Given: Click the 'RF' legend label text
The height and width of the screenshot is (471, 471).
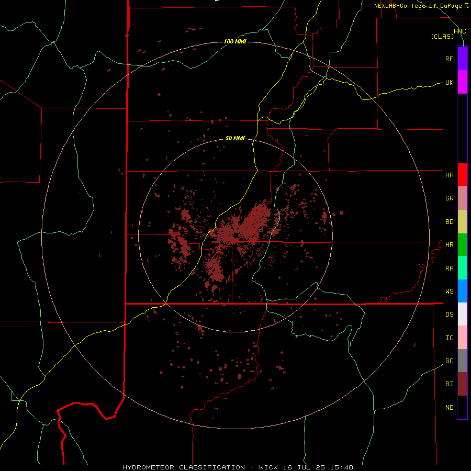Looking at the screenshot, I should click(x=449, y=59).
